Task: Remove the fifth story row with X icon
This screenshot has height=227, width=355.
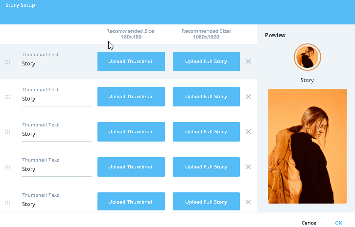Action: coord(248,202)
